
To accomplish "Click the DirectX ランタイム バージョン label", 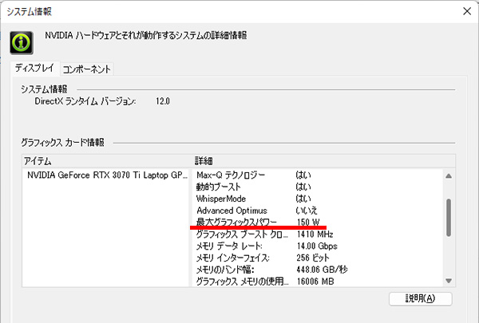I will 85,101.
